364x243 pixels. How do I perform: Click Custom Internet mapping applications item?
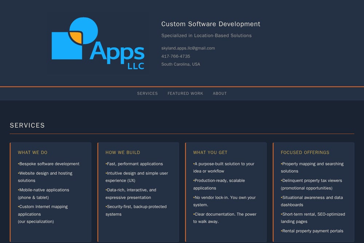[x=43, y=214]
